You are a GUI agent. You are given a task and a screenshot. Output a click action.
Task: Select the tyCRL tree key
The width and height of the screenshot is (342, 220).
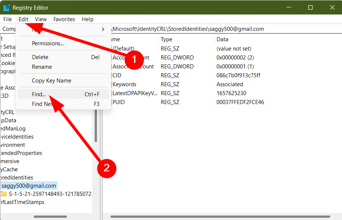(x=7, y=112)
